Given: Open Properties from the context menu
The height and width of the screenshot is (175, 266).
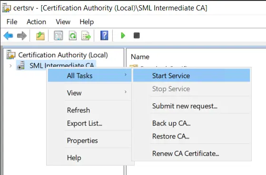Looking at the screenshot, I should pos(90,140).
